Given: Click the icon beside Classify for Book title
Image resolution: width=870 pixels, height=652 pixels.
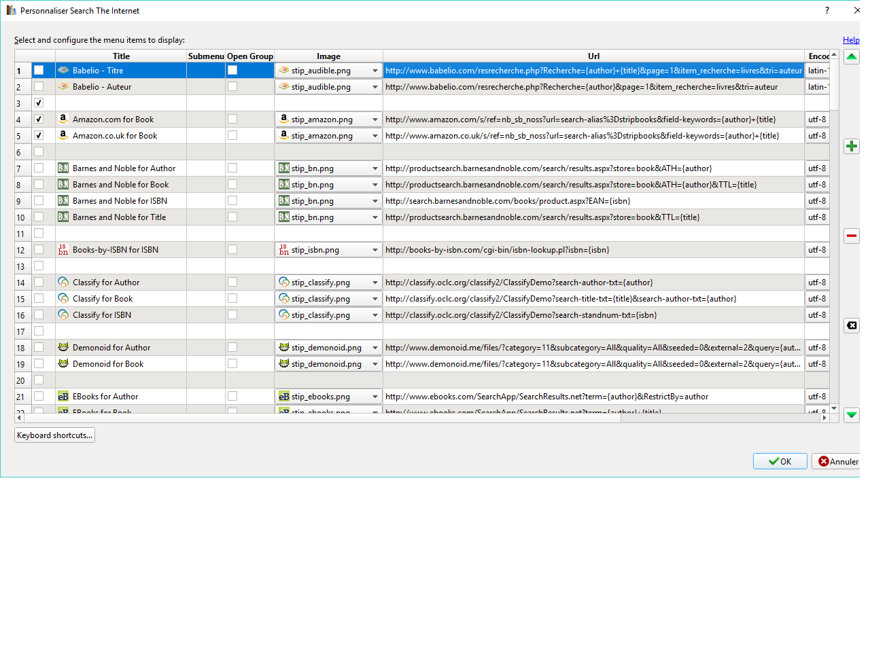Looking at the screenshot, I should point(63,298).
